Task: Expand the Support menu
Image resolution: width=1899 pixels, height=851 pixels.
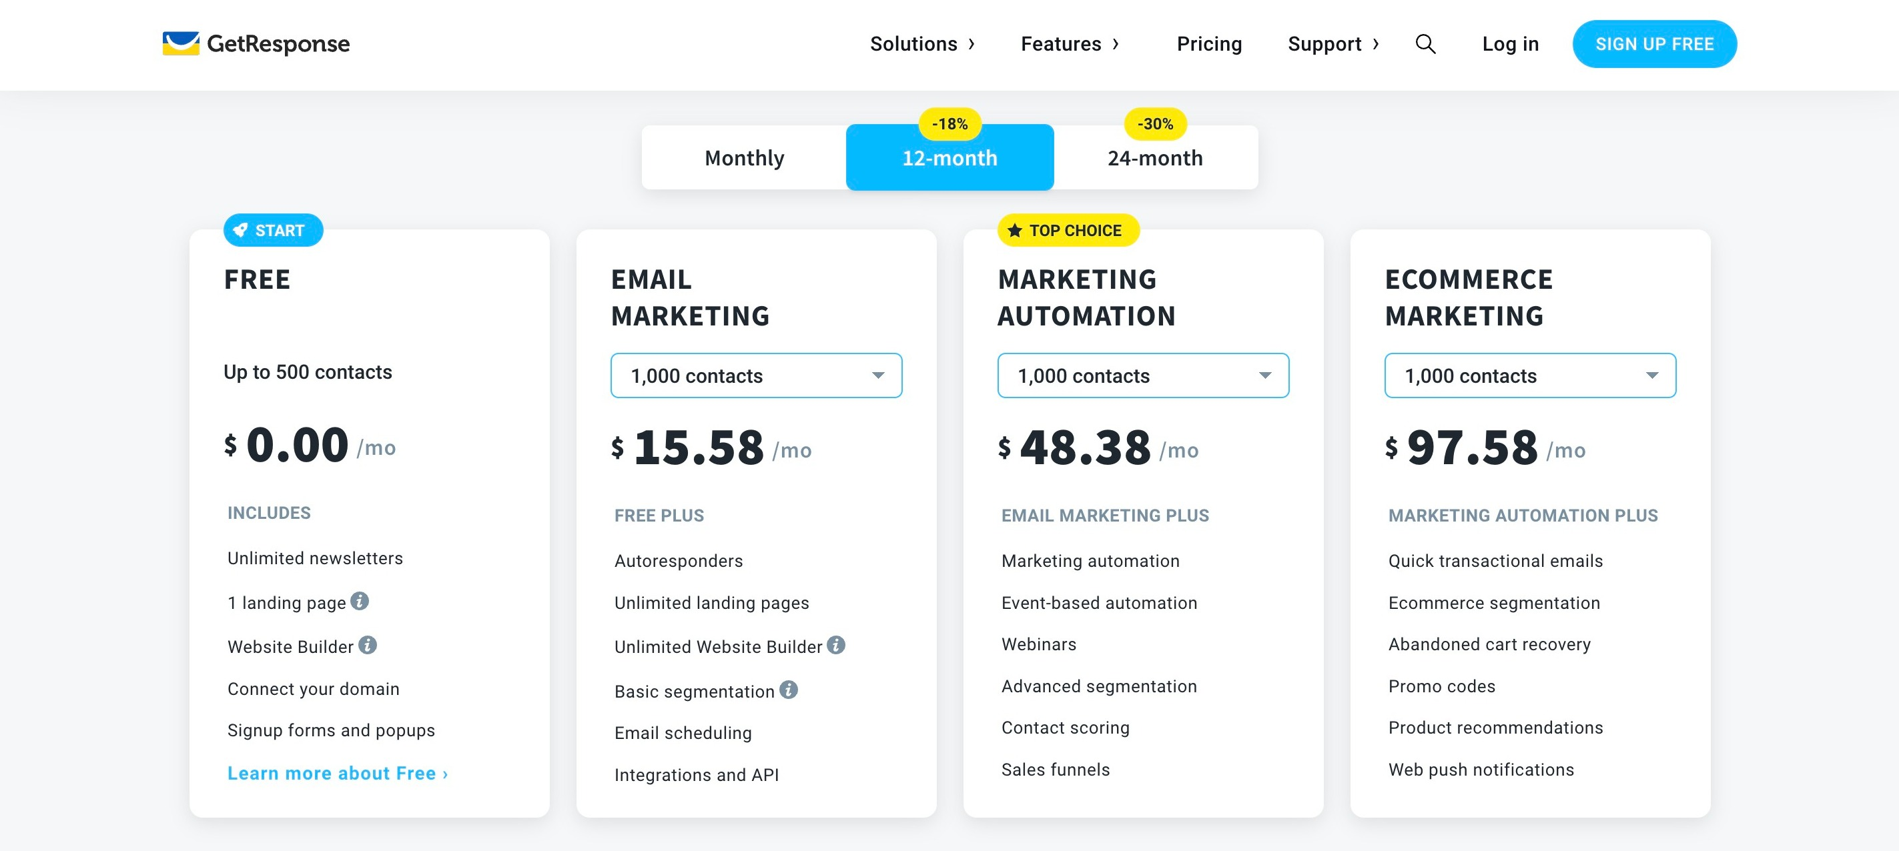Action: (1333, 44)
